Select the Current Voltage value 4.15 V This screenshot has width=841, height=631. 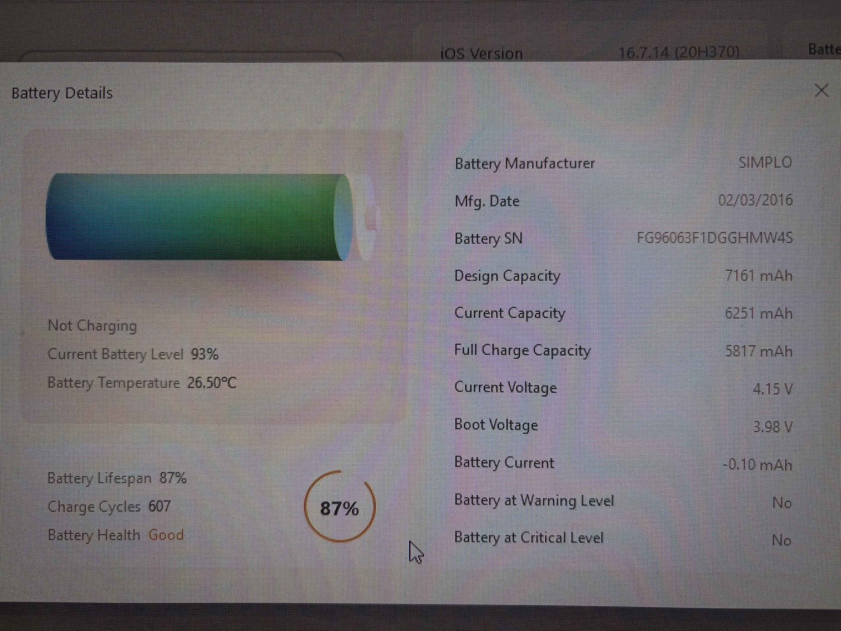773,389
